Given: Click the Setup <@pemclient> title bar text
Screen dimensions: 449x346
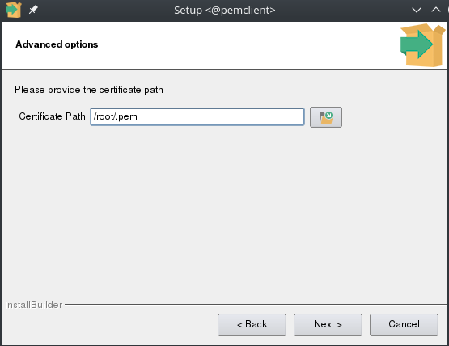Looking at the screenshot, I should (225, 11).
